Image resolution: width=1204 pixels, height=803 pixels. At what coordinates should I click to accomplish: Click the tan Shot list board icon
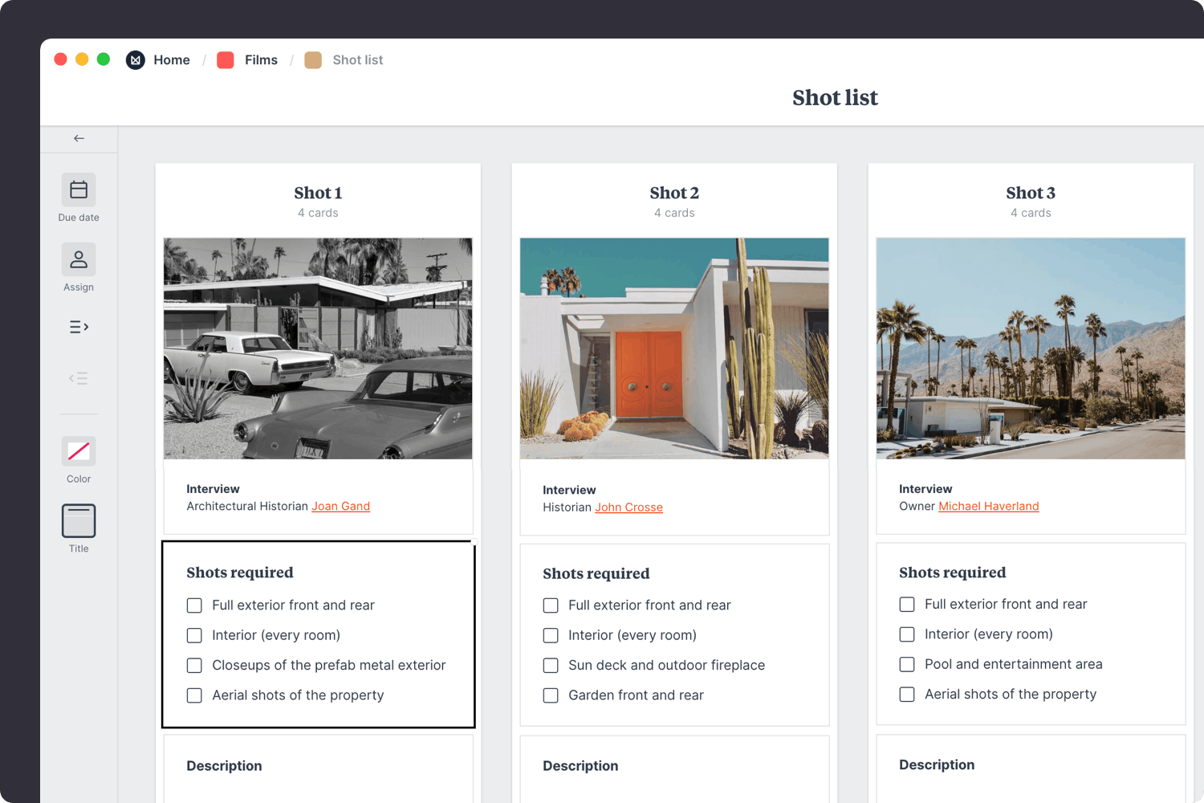pyautogui.click(x=313, y=59)
